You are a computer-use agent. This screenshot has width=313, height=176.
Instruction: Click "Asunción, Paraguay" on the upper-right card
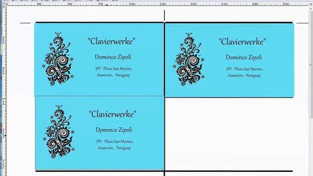[x=244, y=76]
